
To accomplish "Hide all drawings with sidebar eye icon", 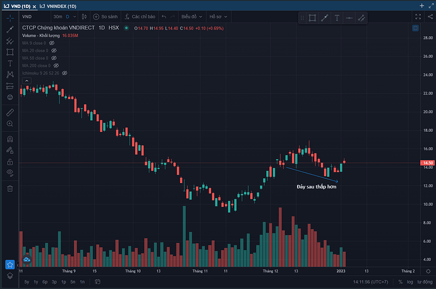I will click(x=10, y=172).
